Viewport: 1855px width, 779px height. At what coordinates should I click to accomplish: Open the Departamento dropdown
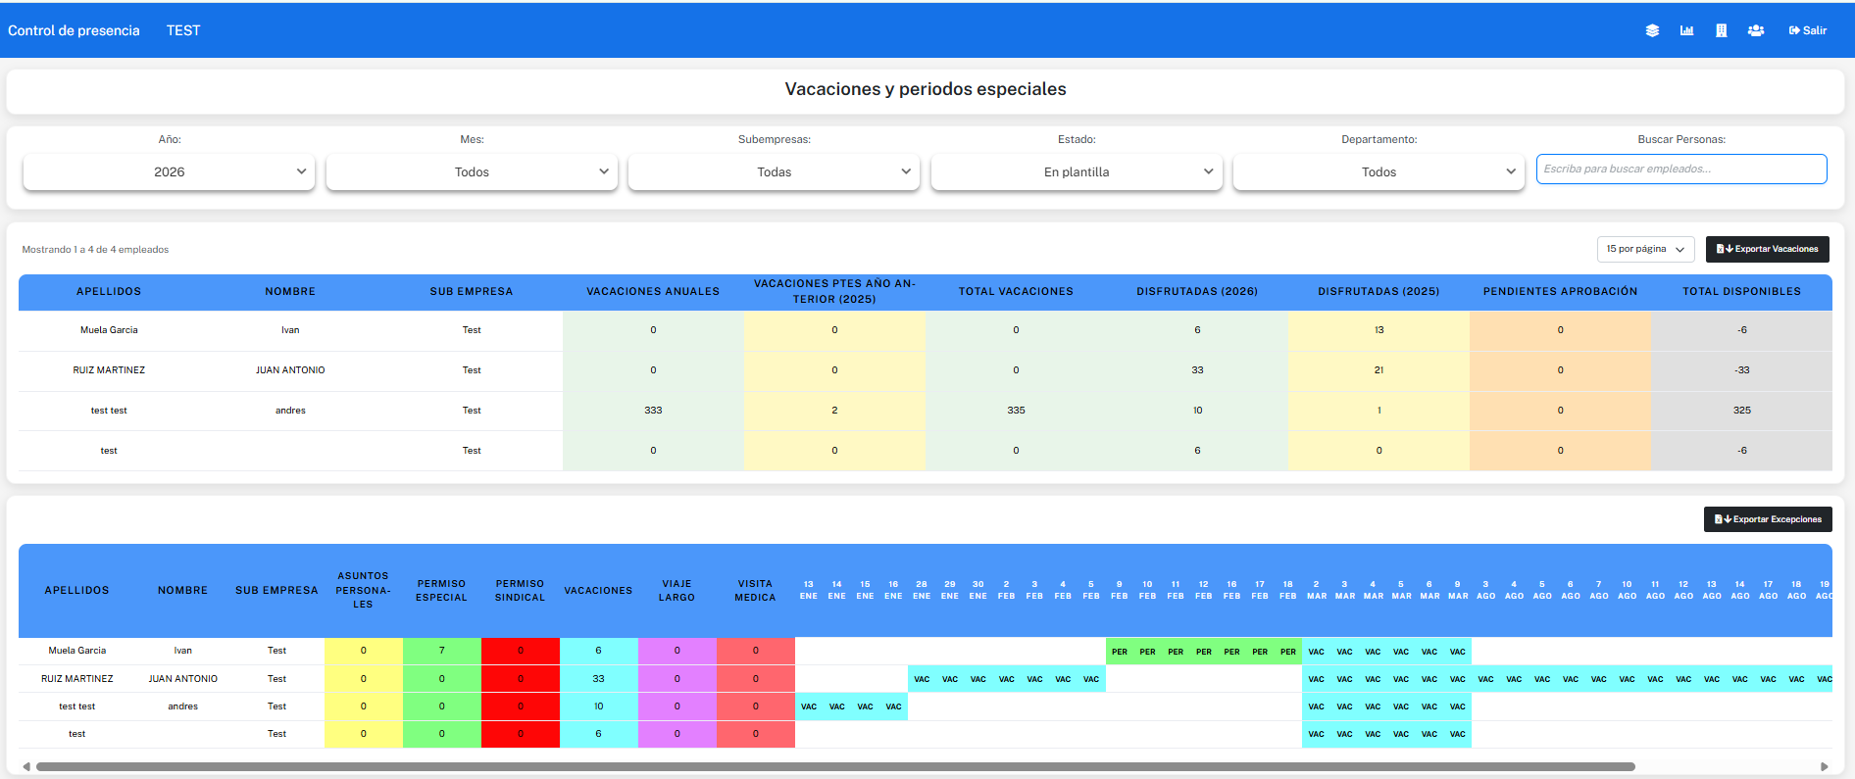coord(1379,172)
